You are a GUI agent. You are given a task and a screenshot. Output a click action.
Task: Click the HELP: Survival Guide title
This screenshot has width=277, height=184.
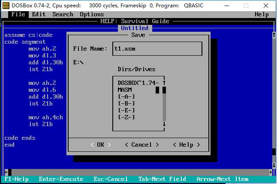[135, 21]
